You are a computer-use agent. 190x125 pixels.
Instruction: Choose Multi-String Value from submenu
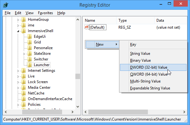pyautogui.click(x=153, y=81)
